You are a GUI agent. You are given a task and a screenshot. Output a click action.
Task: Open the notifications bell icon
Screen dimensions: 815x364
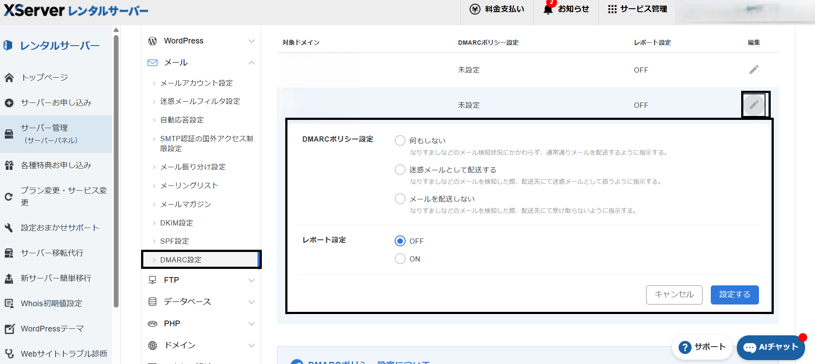[x=548, y=9]
